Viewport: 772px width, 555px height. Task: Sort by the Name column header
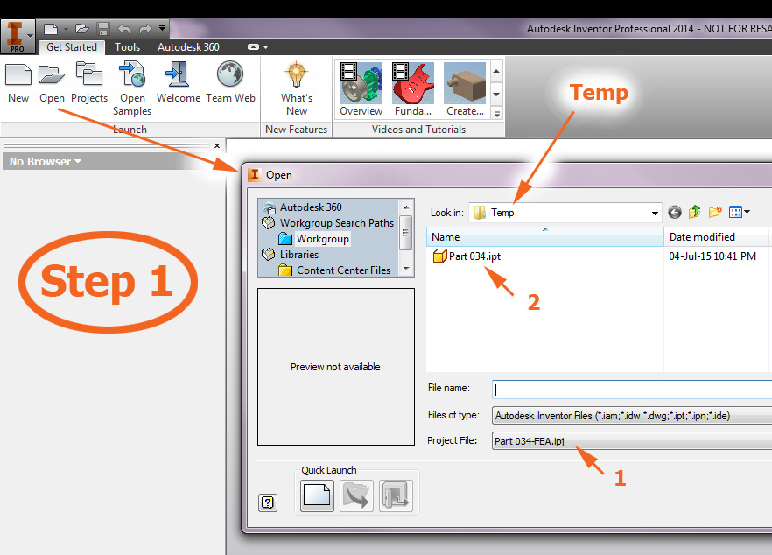click(545, 237)
